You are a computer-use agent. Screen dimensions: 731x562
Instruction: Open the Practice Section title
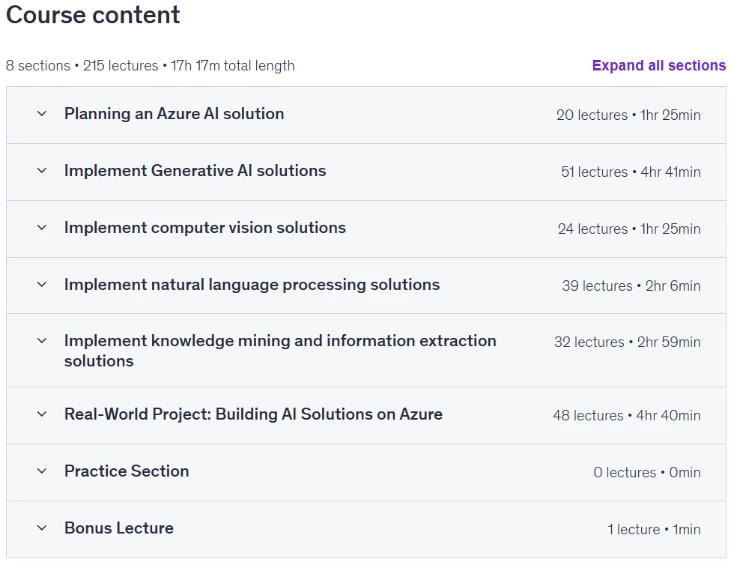[x=127, y=471]
